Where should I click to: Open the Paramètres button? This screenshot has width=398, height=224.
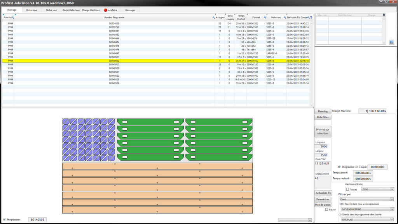pyautogui.click(x=323, y=199)
